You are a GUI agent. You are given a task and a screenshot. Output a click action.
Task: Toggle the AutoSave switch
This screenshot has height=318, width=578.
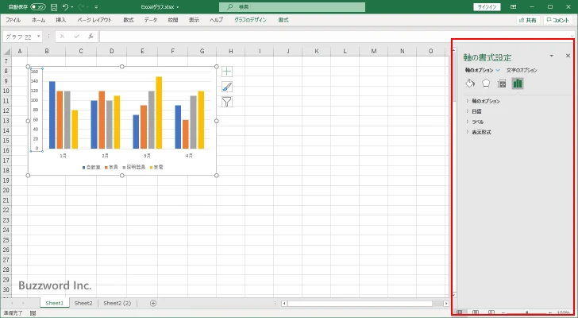(x=37, y=6)
